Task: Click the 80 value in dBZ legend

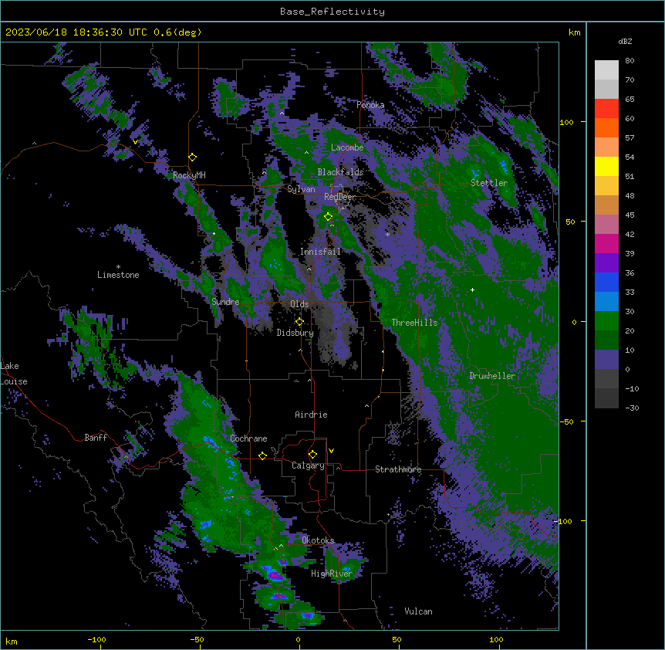Action: [x=630, y=61]
